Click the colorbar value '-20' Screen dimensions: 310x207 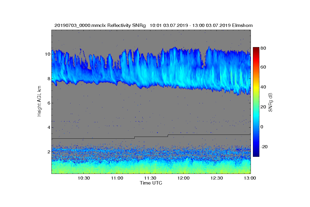click(x=264, y=147)
